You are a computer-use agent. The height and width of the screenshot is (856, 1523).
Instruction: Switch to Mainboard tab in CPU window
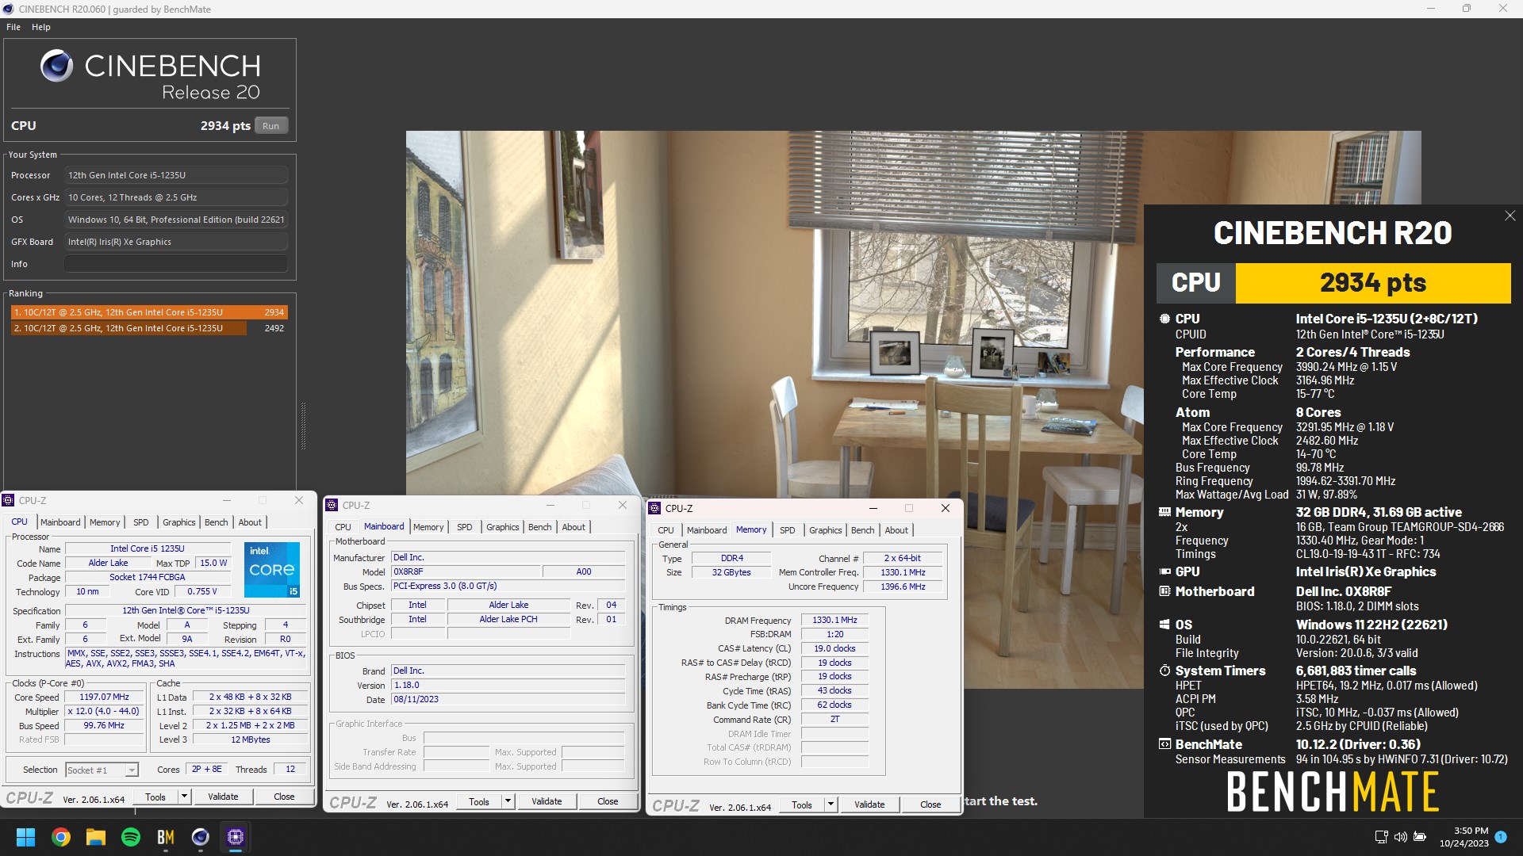(x=60, y=522)
